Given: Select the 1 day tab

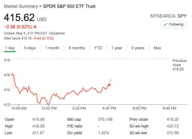Looking at the screenshot, I should [x=10, y=48].
